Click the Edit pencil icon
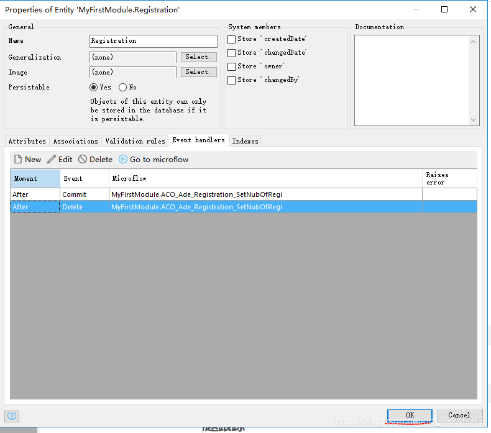The height and width of the screenshot is (433, 491). 52,160
